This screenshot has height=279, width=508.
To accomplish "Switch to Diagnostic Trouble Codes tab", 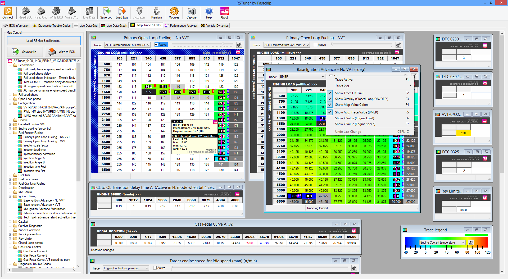I will pos(52,26).
